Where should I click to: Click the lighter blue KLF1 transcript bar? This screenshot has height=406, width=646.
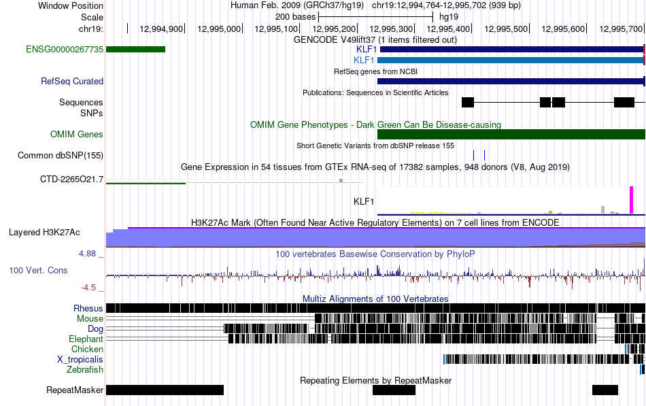(511, 60)
